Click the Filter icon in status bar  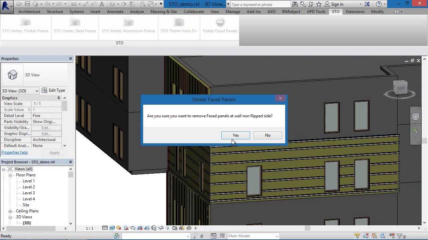click(399, 236)
